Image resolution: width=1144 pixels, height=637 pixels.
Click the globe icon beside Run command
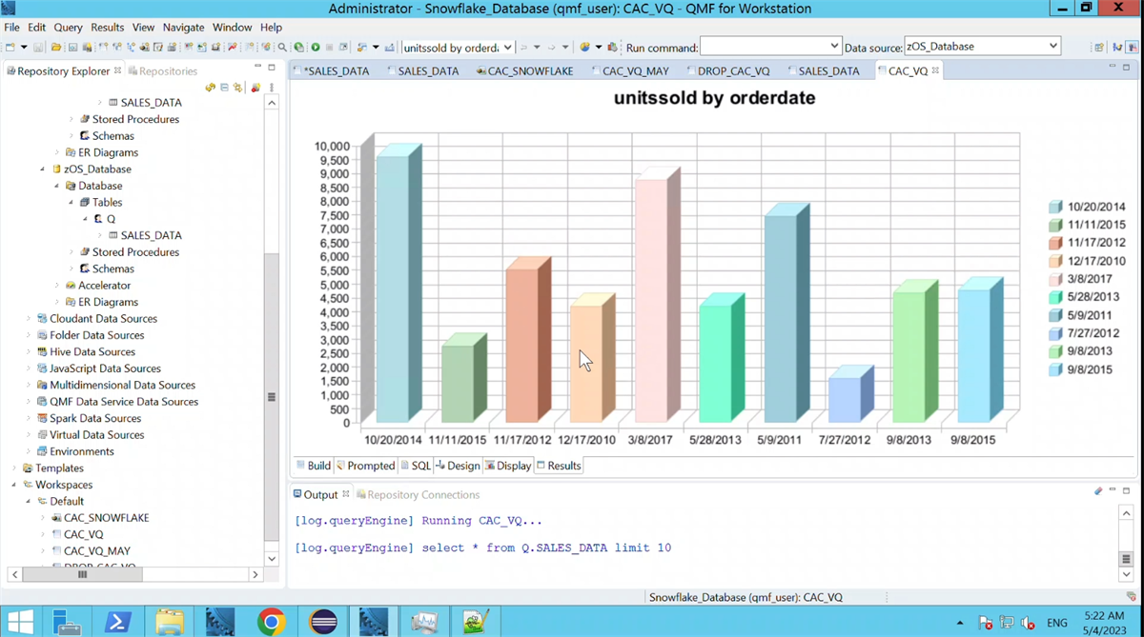pyautogui.click(x=584, y=48)
